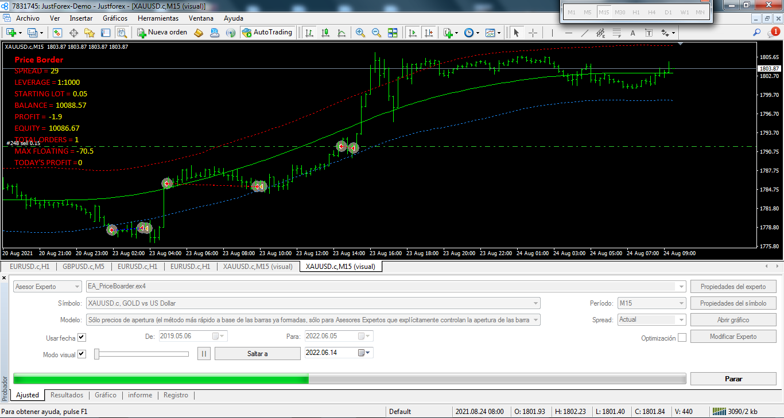Image resolution: width=784 pixels, height=418 pixels.
Task: Pause the visual backtest
Action: pyautogui.click(x=204, y=354)
